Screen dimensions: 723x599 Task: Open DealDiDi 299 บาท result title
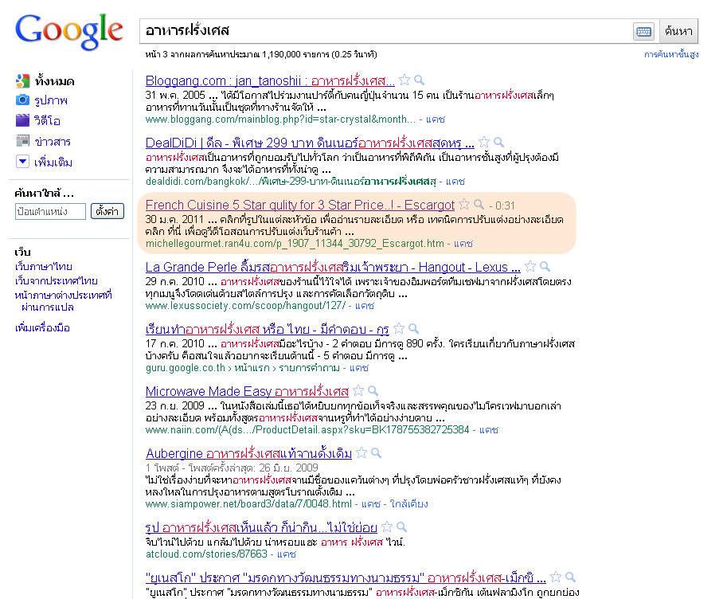point(310,143)
